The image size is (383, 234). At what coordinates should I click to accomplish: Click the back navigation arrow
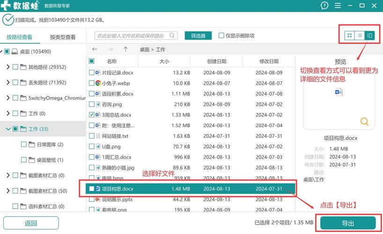pos(95,49)
